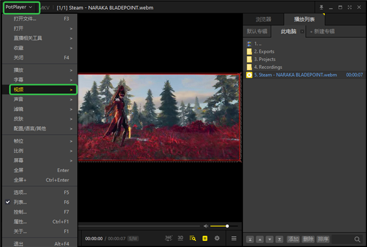This screenshot has width=367, height=247.
Task: Open the hamburger menu icon in control bar
Action: 234,238
